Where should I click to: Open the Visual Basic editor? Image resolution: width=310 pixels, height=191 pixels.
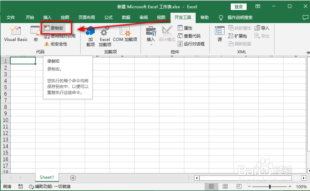coord(15,33)
